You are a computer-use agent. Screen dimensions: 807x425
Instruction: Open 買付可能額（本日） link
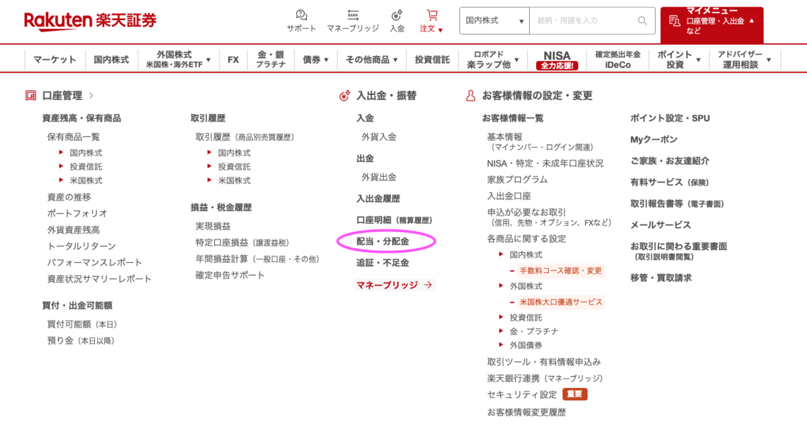(82, 324)
